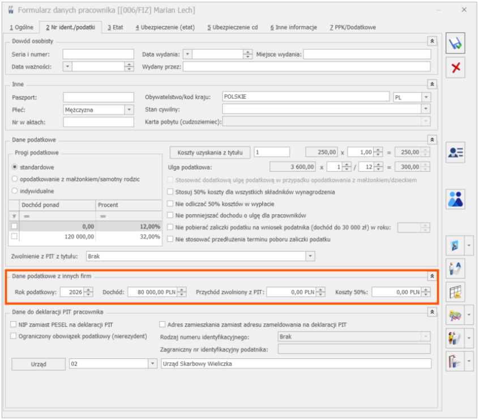Open the '7 PPK/Dodatkowe' tab
This screenshot has height=420, width=479.
(x=353, y=27)
